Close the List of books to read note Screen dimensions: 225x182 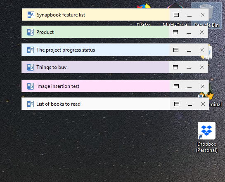(x=203, y=104)
